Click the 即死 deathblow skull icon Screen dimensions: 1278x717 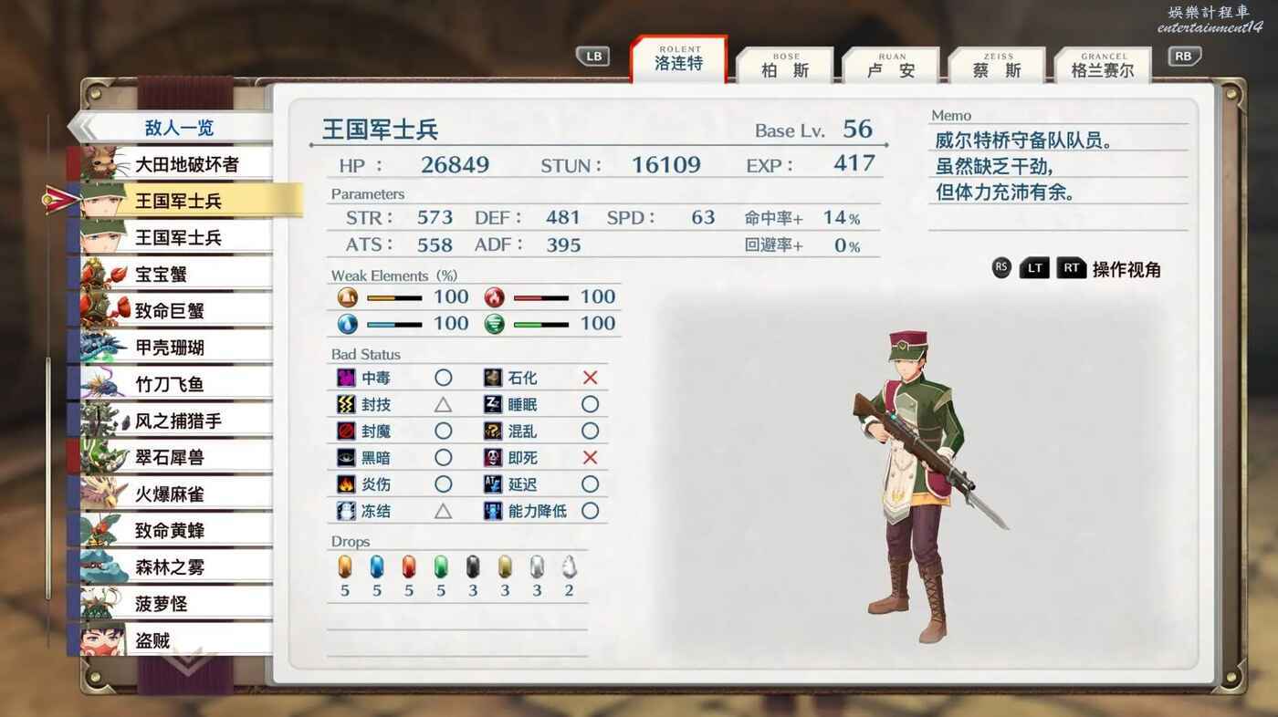493,457
